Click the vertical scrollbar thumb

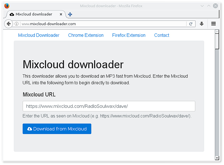pos(217,41)
